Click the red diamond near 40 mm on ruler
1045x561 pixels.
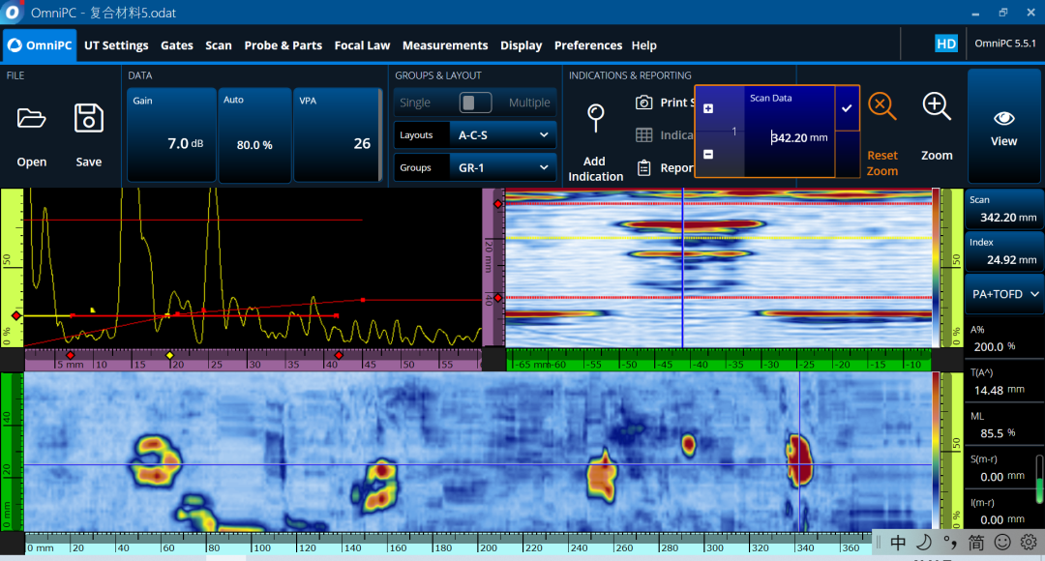(339, 356)
